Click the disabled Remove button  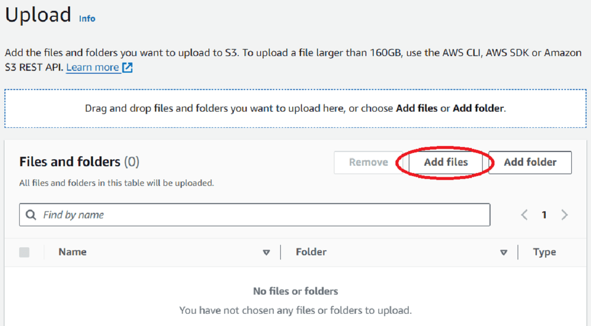369,162
